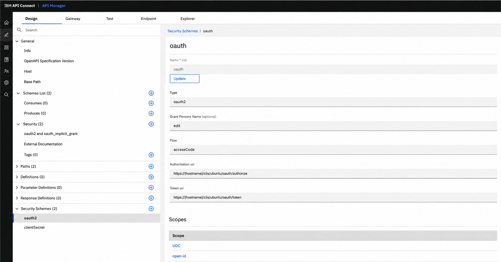501x262 pixels.
Task: Click the Scope column header
Action: tap(178, 236)
